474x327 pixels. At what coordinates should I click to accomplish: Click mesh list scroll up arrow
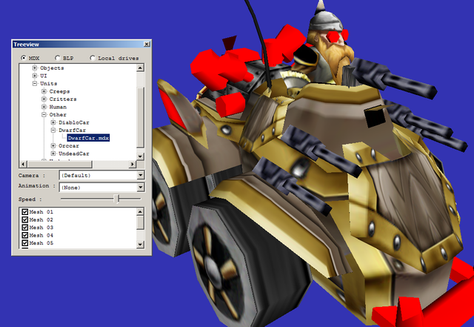click(x=140, y=211)
